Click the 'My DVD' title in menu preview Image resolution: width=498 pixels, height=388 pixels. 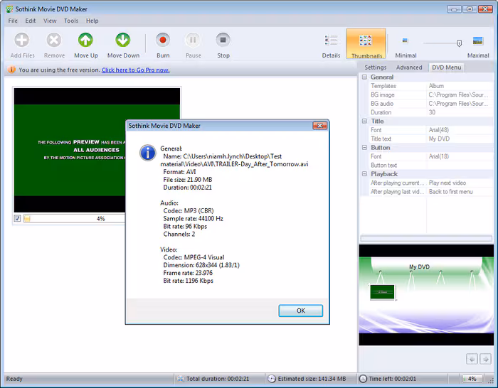coord(419,266)
